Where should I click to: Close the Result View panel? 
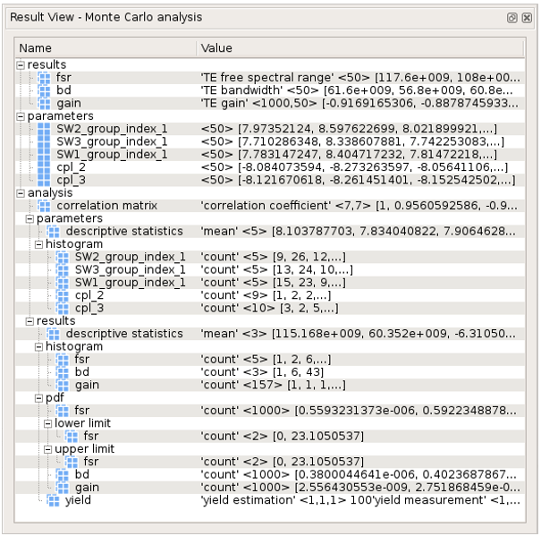click(x=527, y=18)
